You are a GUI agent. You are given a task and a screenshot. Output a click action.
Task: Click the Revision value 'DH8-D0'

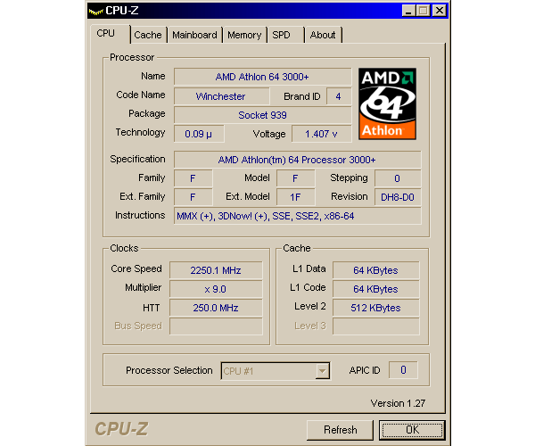point(398,197)
